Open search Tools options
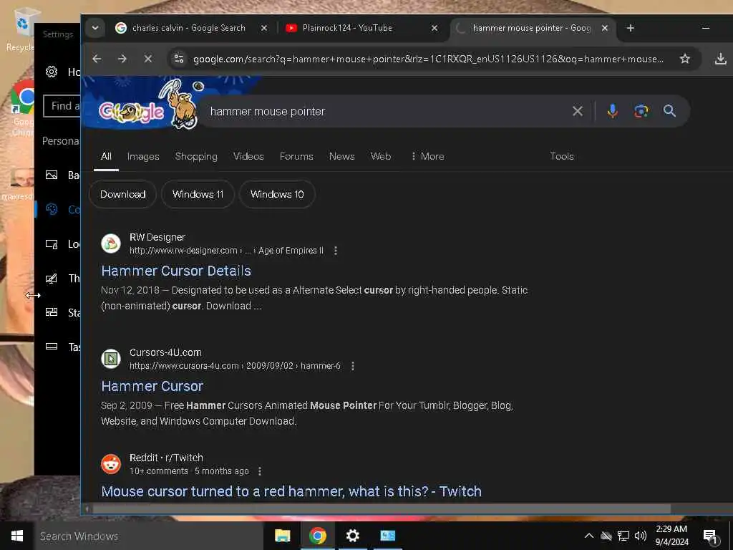The width and height of the screenshot is (733, 550). 561,156
